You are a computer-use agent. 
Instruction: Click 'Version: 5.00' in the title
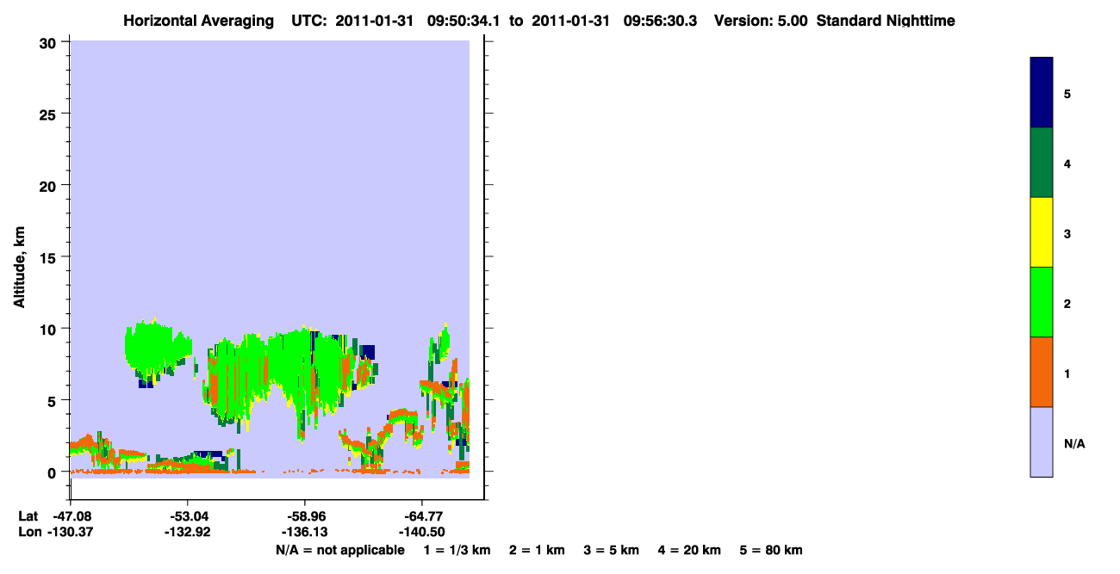(761, 21)
